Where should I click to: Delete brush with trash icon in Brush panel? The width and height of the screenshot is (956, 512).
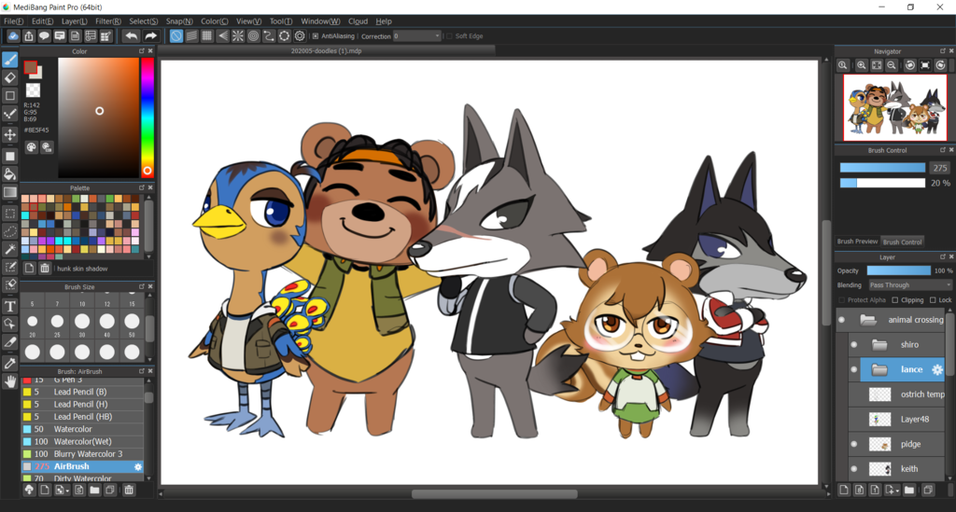129,490
